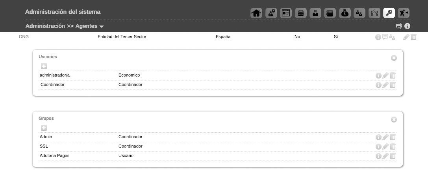
Task: Edit the administrador/a user entry
Action: point(385,75)
